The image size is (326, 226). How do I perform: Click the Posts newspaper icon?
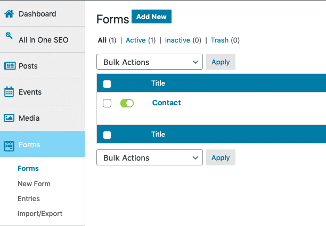point(10,66)
